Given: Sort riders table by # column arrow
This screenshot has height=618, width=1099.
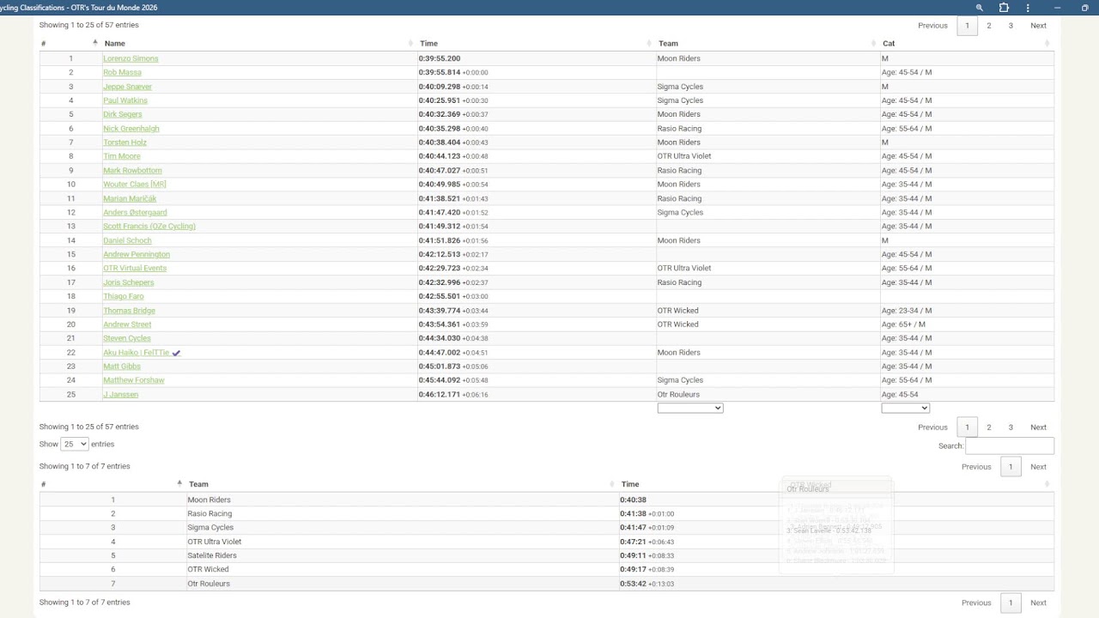Looking at the screenshot, I should [95, 43].
